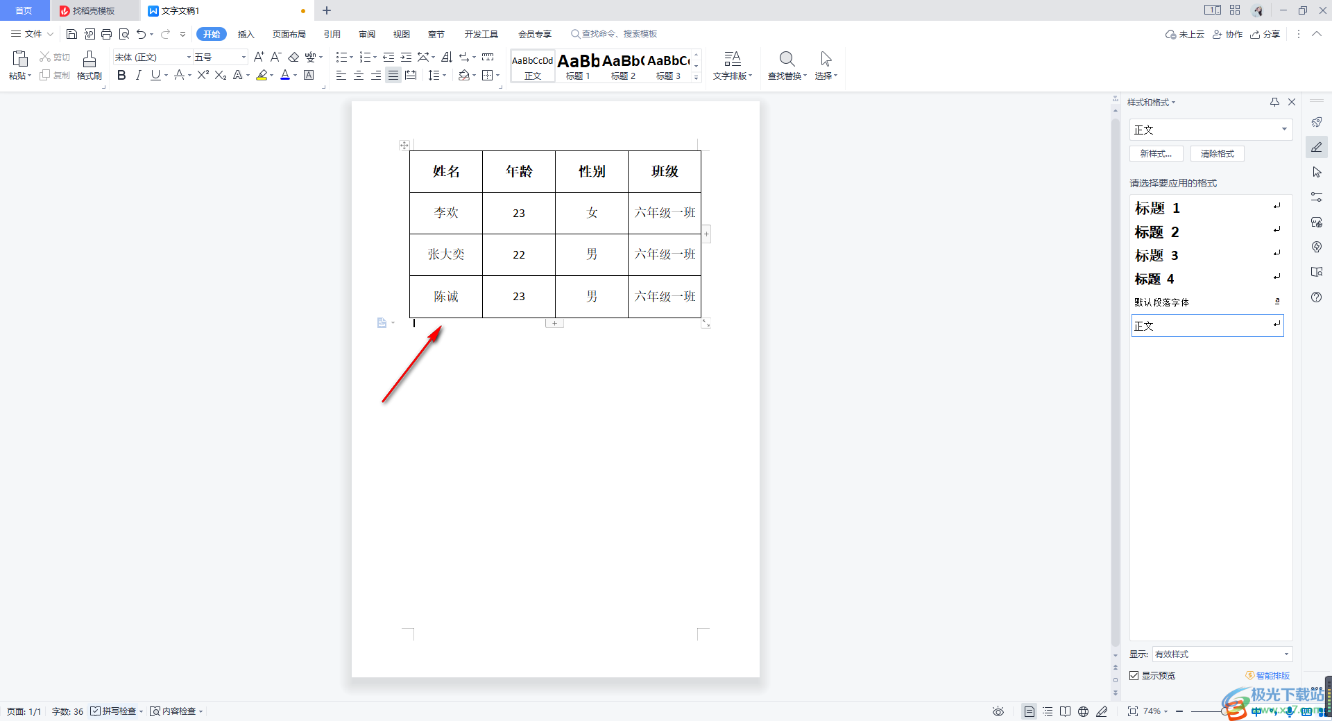Align text left
This screenshot has height=721, width=1332.
coord(341,75)
